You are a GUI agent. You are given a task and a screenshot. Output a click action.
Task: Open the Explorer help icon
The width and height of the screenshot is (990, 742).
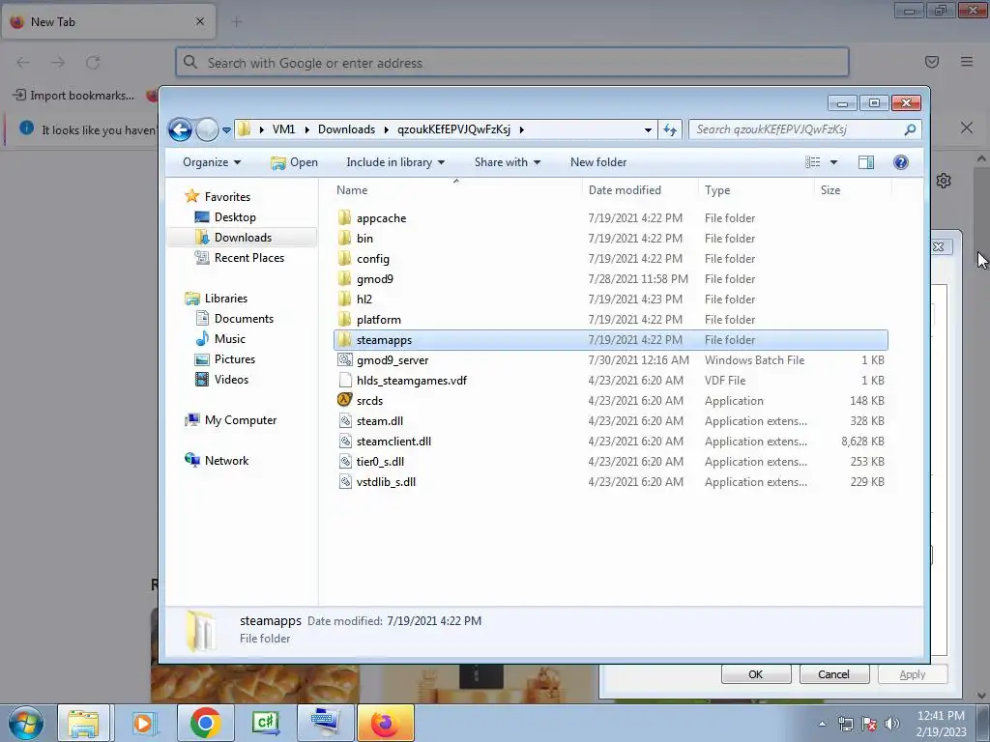tap(901, 162)
